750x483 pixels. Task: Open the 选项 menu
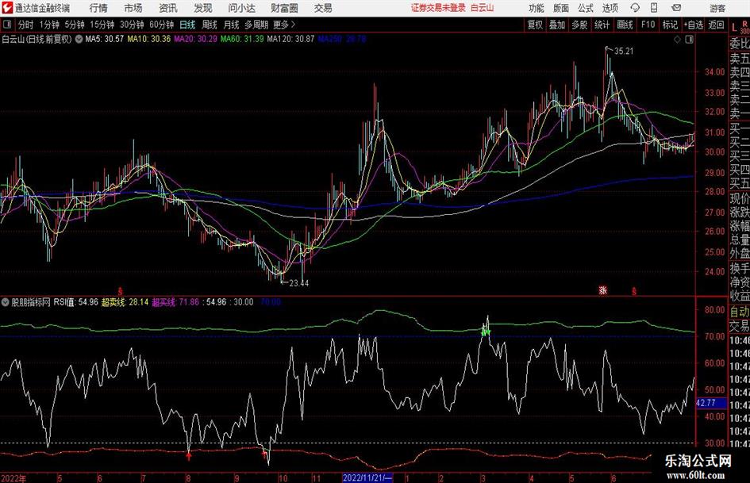(x=610, y=8)
